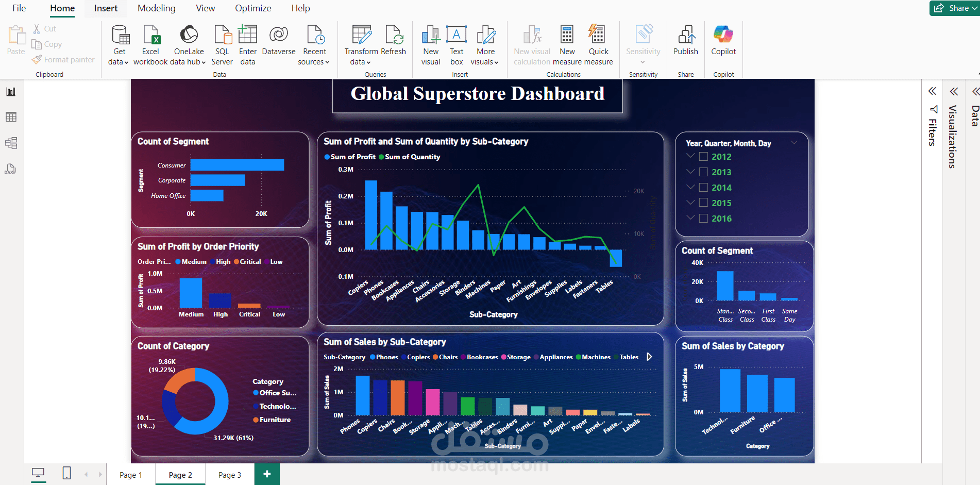Screen dimensions: 980x485
Task: Expand the Visualizations pane
Action: tap(954, 91)
